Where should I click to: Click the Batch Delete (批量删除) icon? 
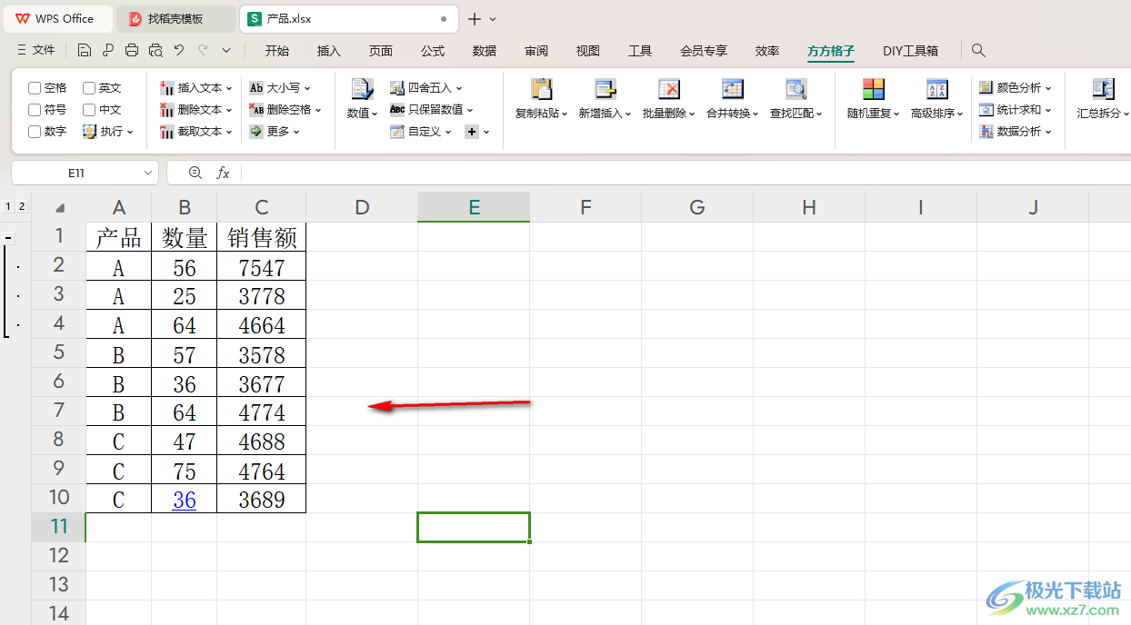click(668, 90)
